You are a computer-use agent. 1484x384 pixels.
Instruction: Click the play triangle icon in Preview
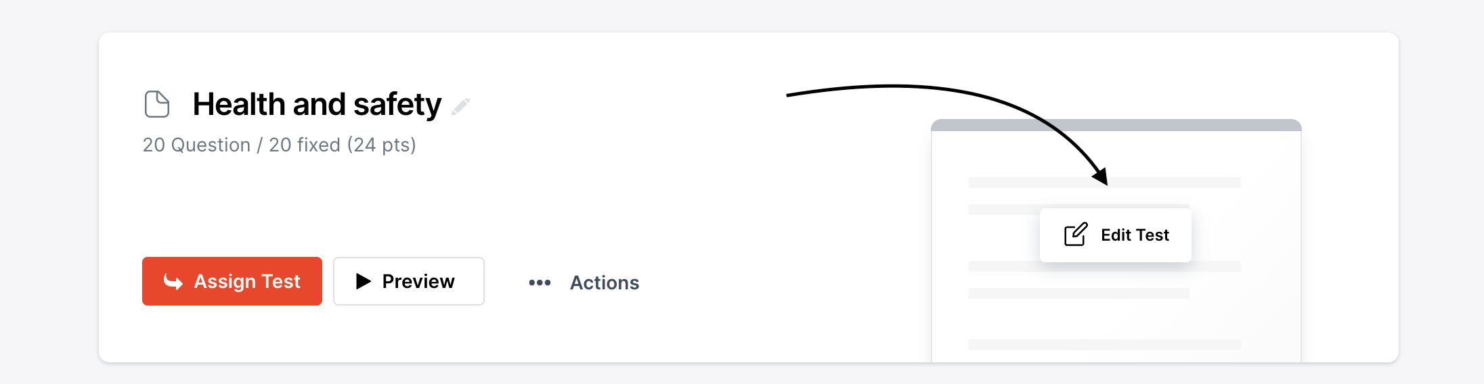pyautogui.click(x=364, y=281)
